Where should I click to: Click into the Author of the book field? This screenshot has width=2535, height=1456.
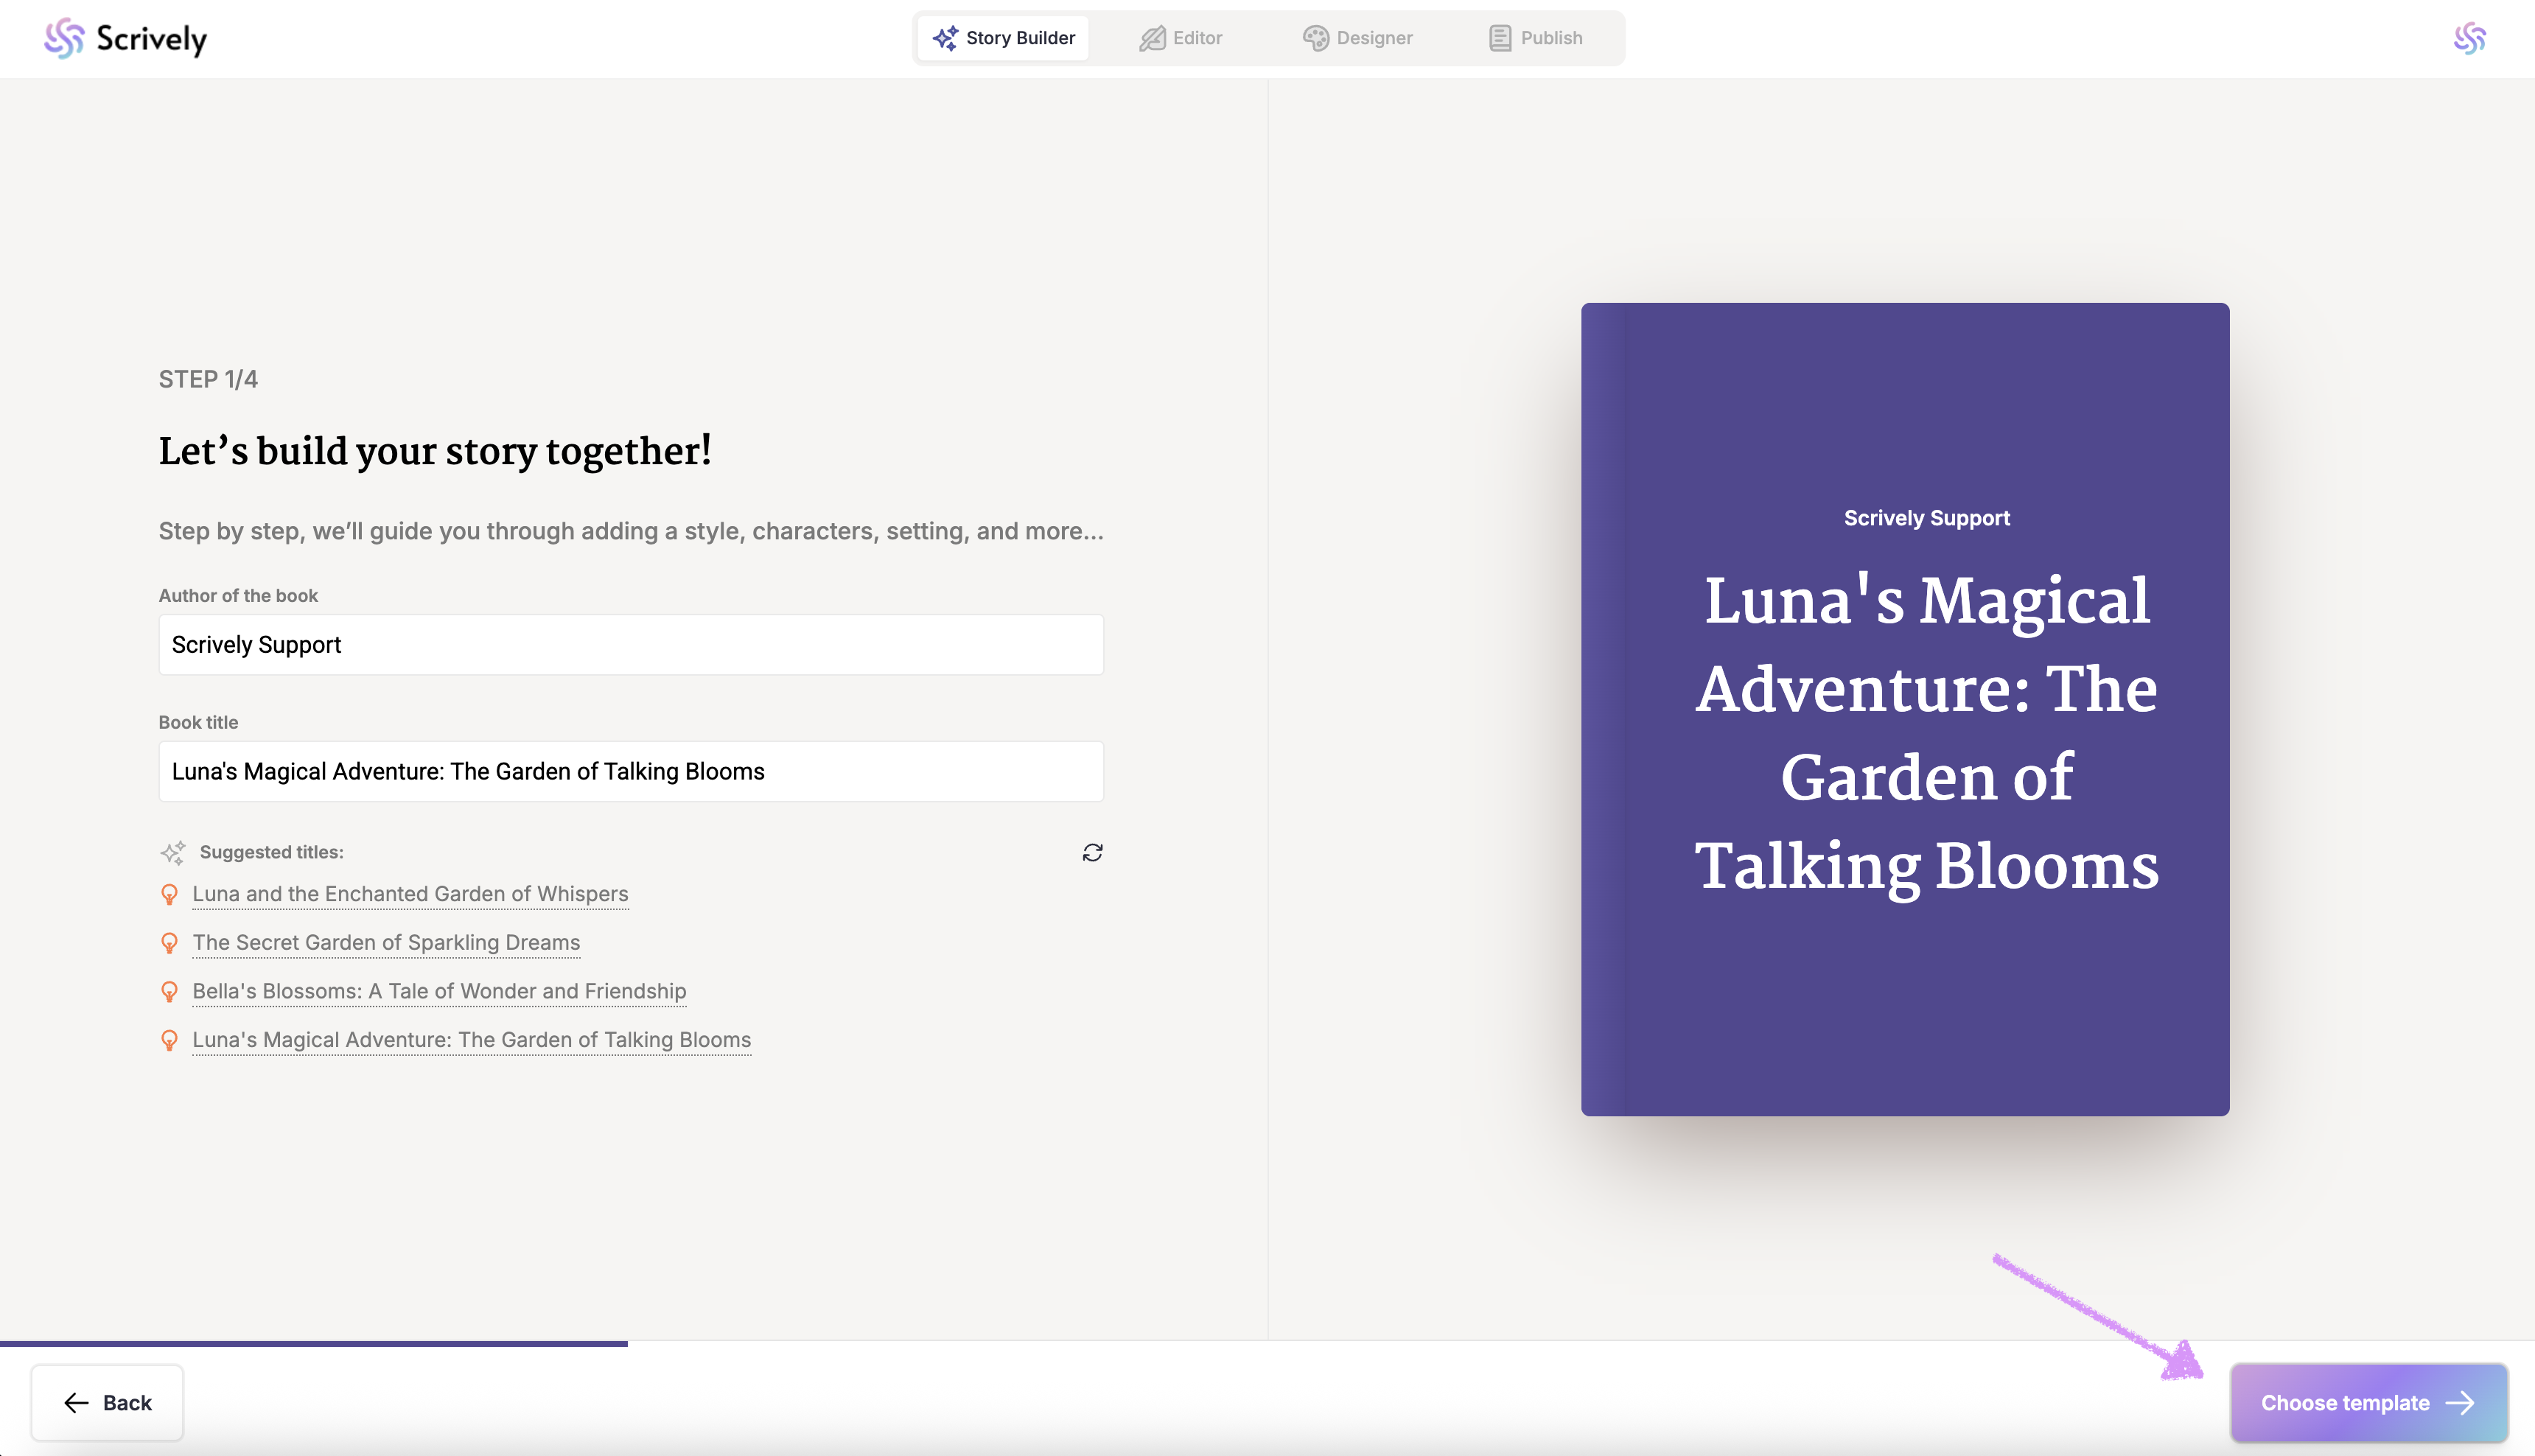[x=631, y=645]
